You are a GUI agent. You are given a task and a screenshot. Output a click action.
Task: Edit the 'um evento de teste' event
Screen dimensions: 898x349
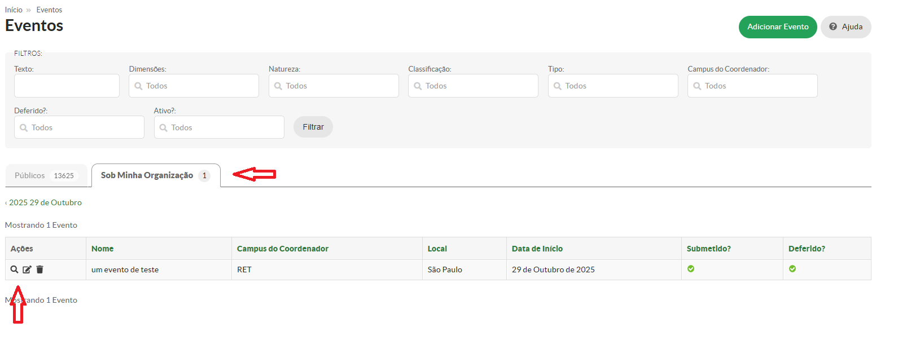(x=27, y=270)
